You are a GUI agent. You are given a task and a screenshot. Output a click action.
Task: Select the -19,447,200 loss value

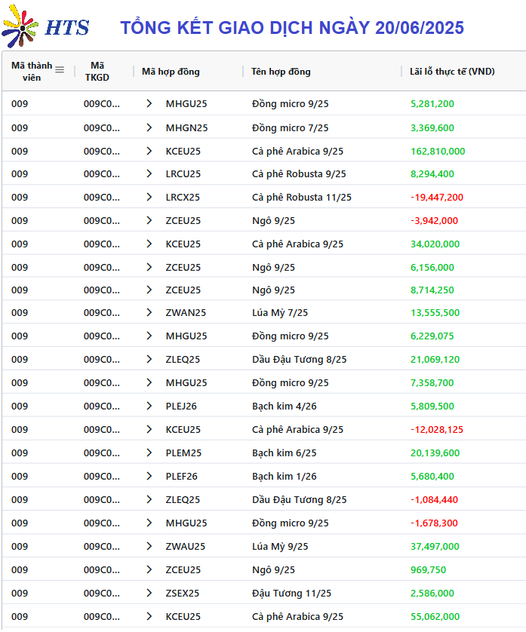437,197
